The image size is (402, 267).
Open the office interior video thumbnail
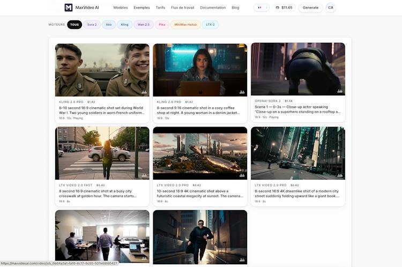click(102, 236)
